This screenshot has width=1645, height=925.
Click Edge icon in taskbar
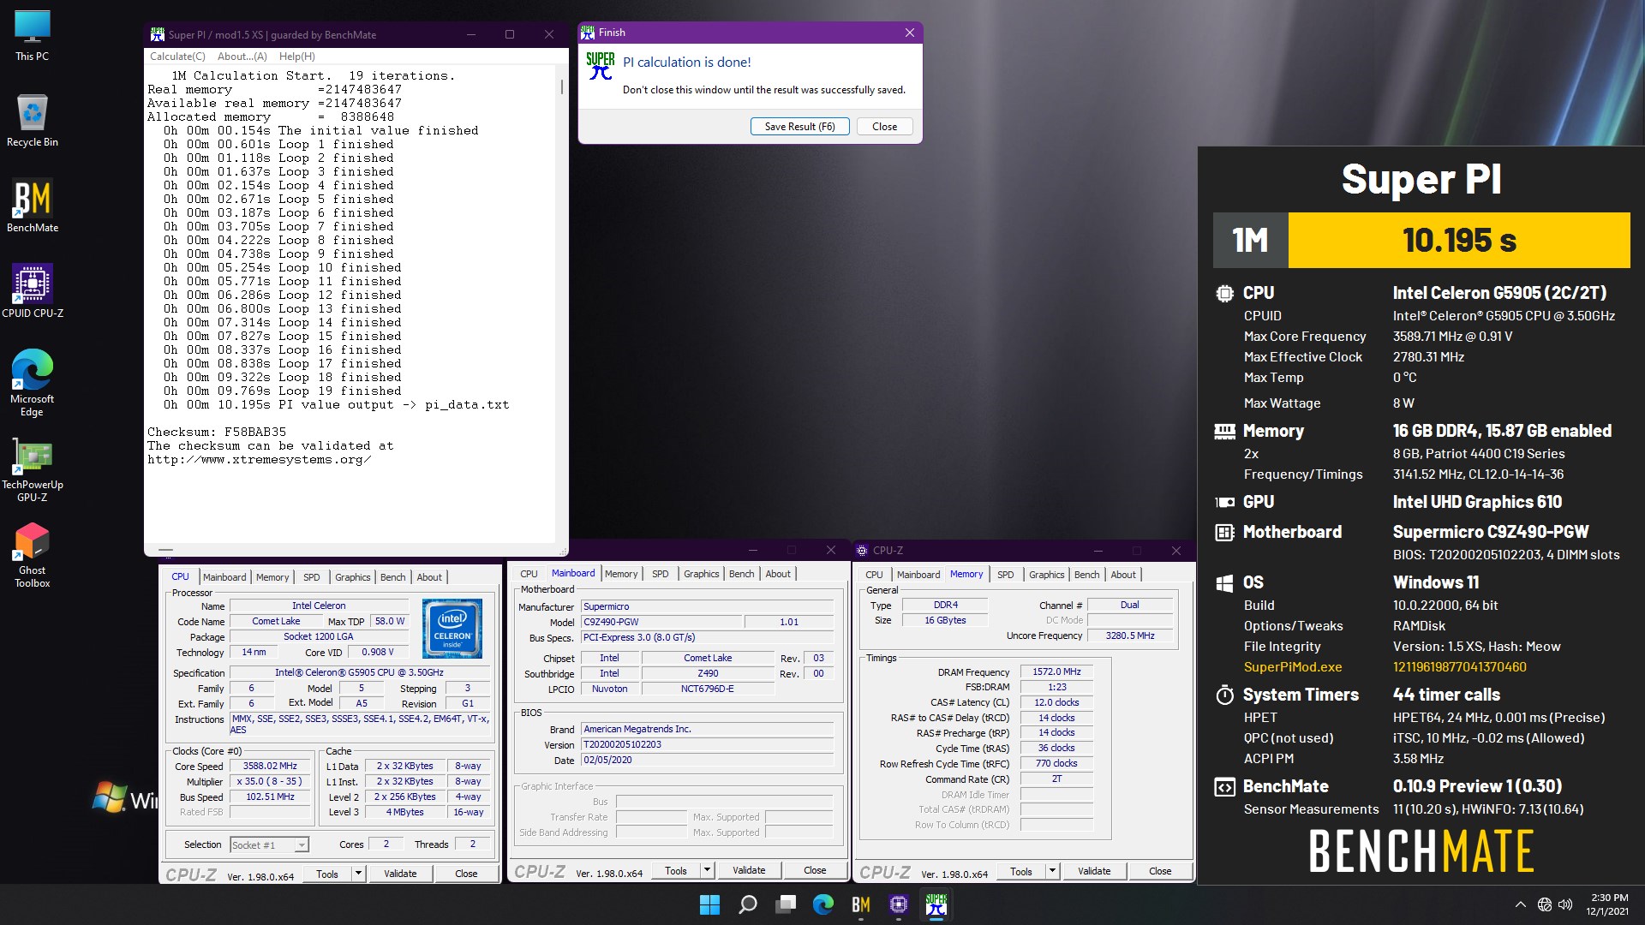(x=823, y=904)
